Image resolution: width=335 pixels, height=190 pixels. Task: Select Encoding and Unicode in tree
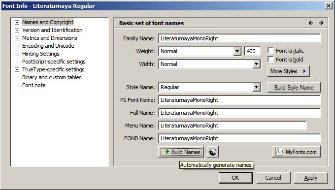pos(48,46)
